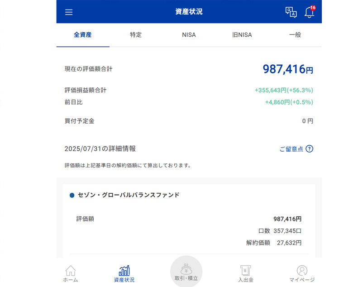Switch to 全資産 tab
Viewport: 362px width, 287px height.
click(x=83, y=35)
